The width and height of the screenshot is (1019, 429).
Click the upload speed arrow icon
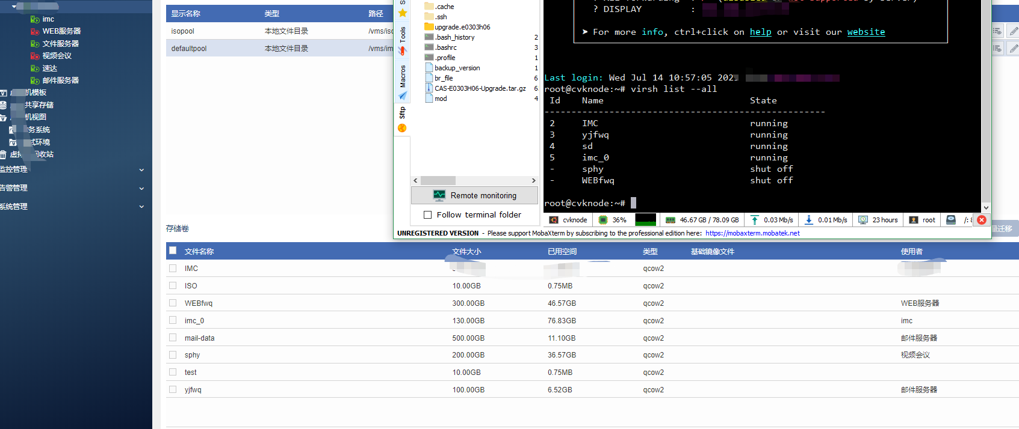pyautogui.click(x=755, y=220)
